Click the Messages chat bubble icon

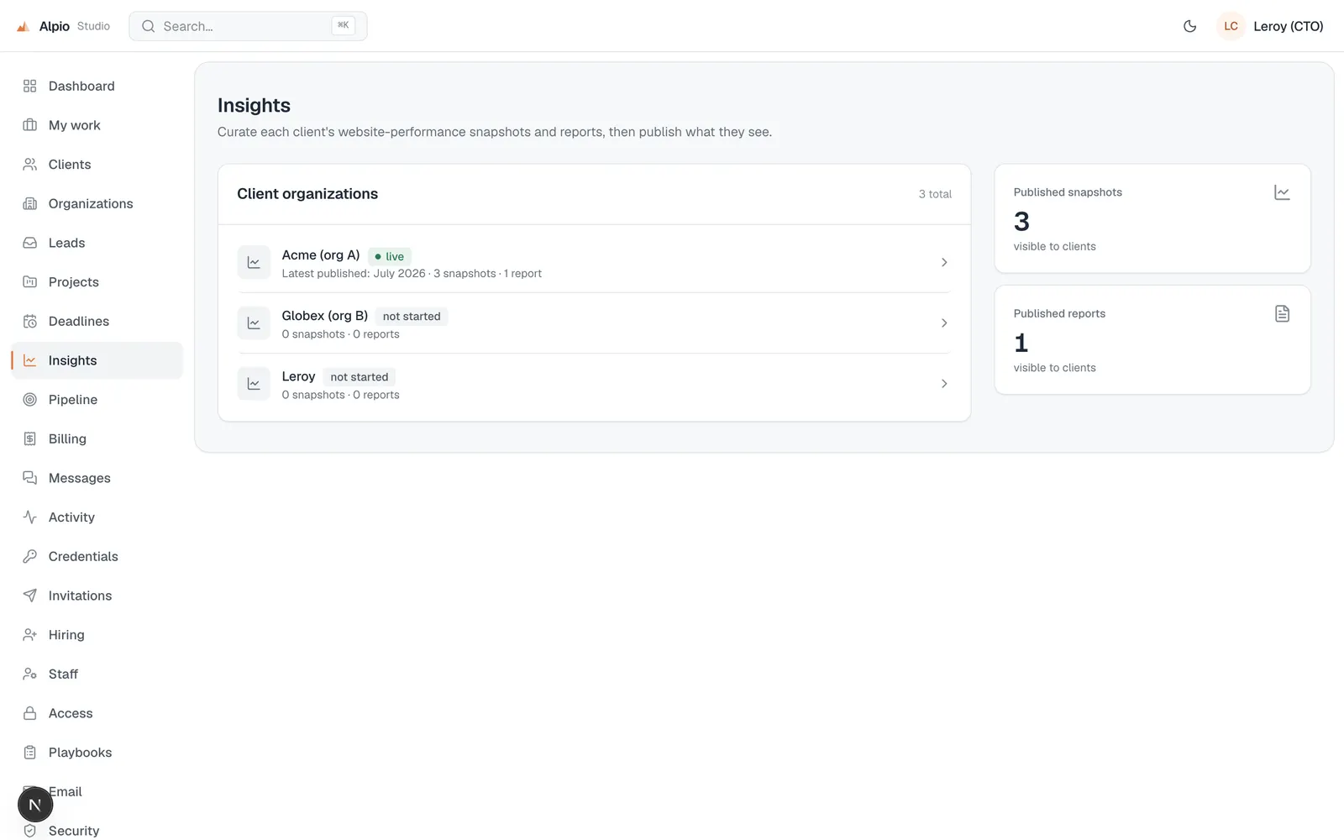pos(30,478)
